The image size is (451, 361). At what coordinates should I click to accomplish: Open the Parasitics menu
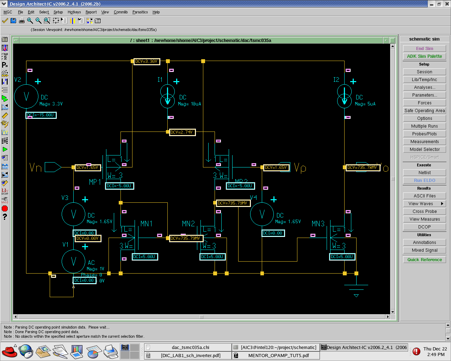click(140, 12)
